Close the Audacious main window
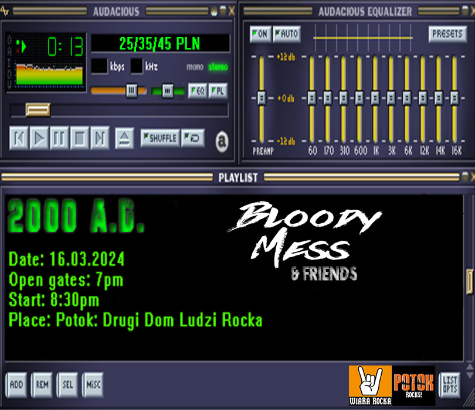 pyautogui.click(x=232, y=11)
